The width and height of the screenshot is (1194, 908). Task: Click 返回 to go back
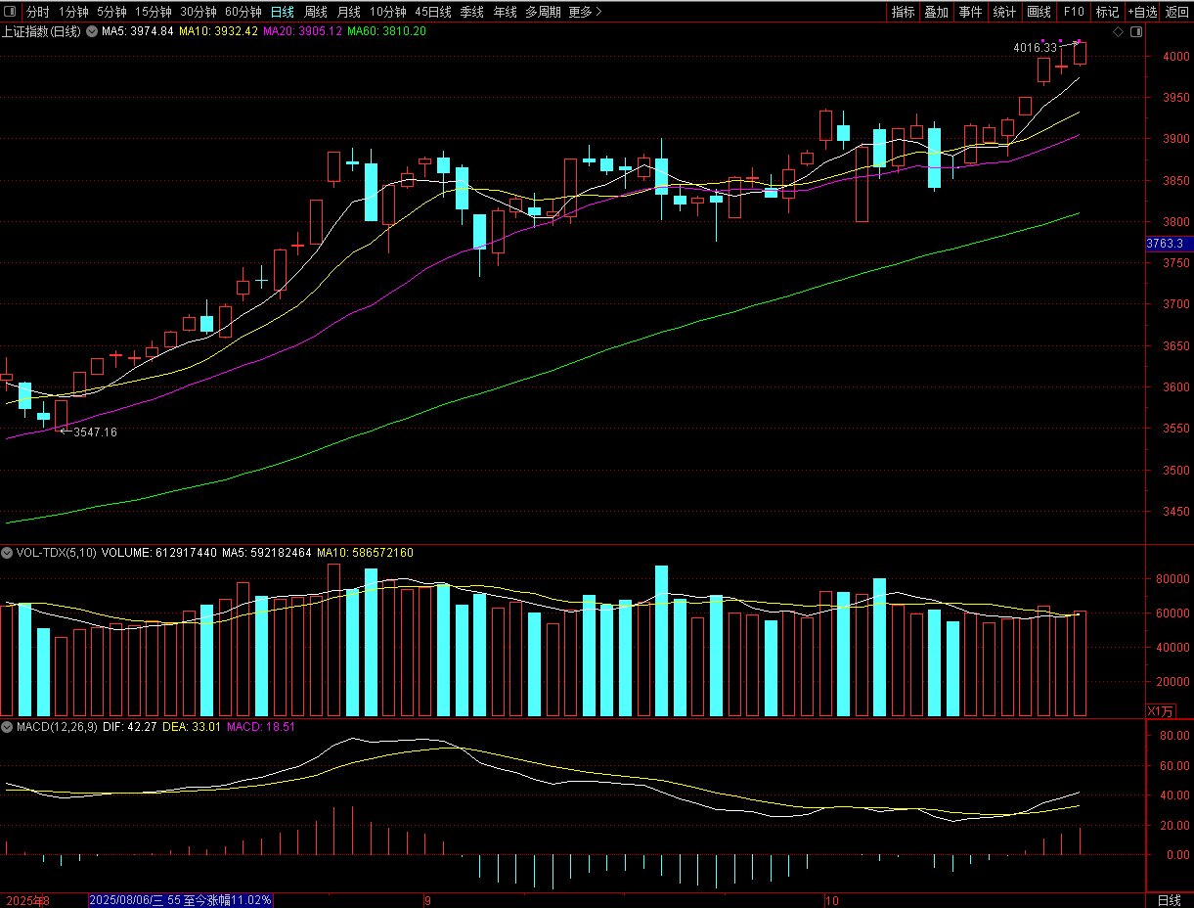[x=1176, y=12]
